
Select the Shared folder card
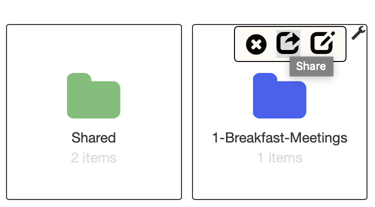(x=94, y=112)
